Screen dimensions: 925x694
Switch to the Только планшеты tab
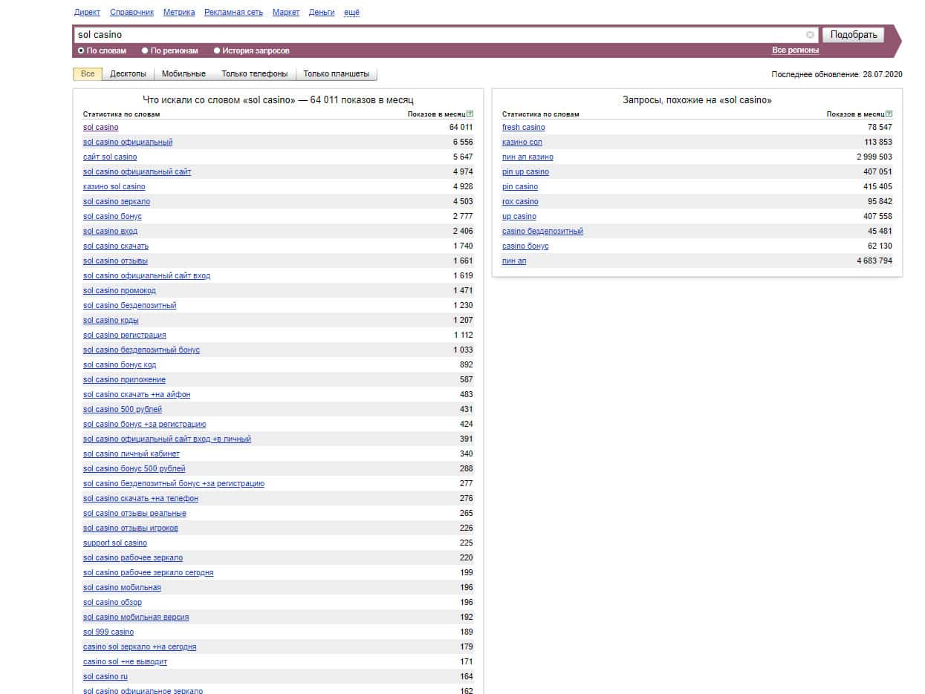click(336, 74)
